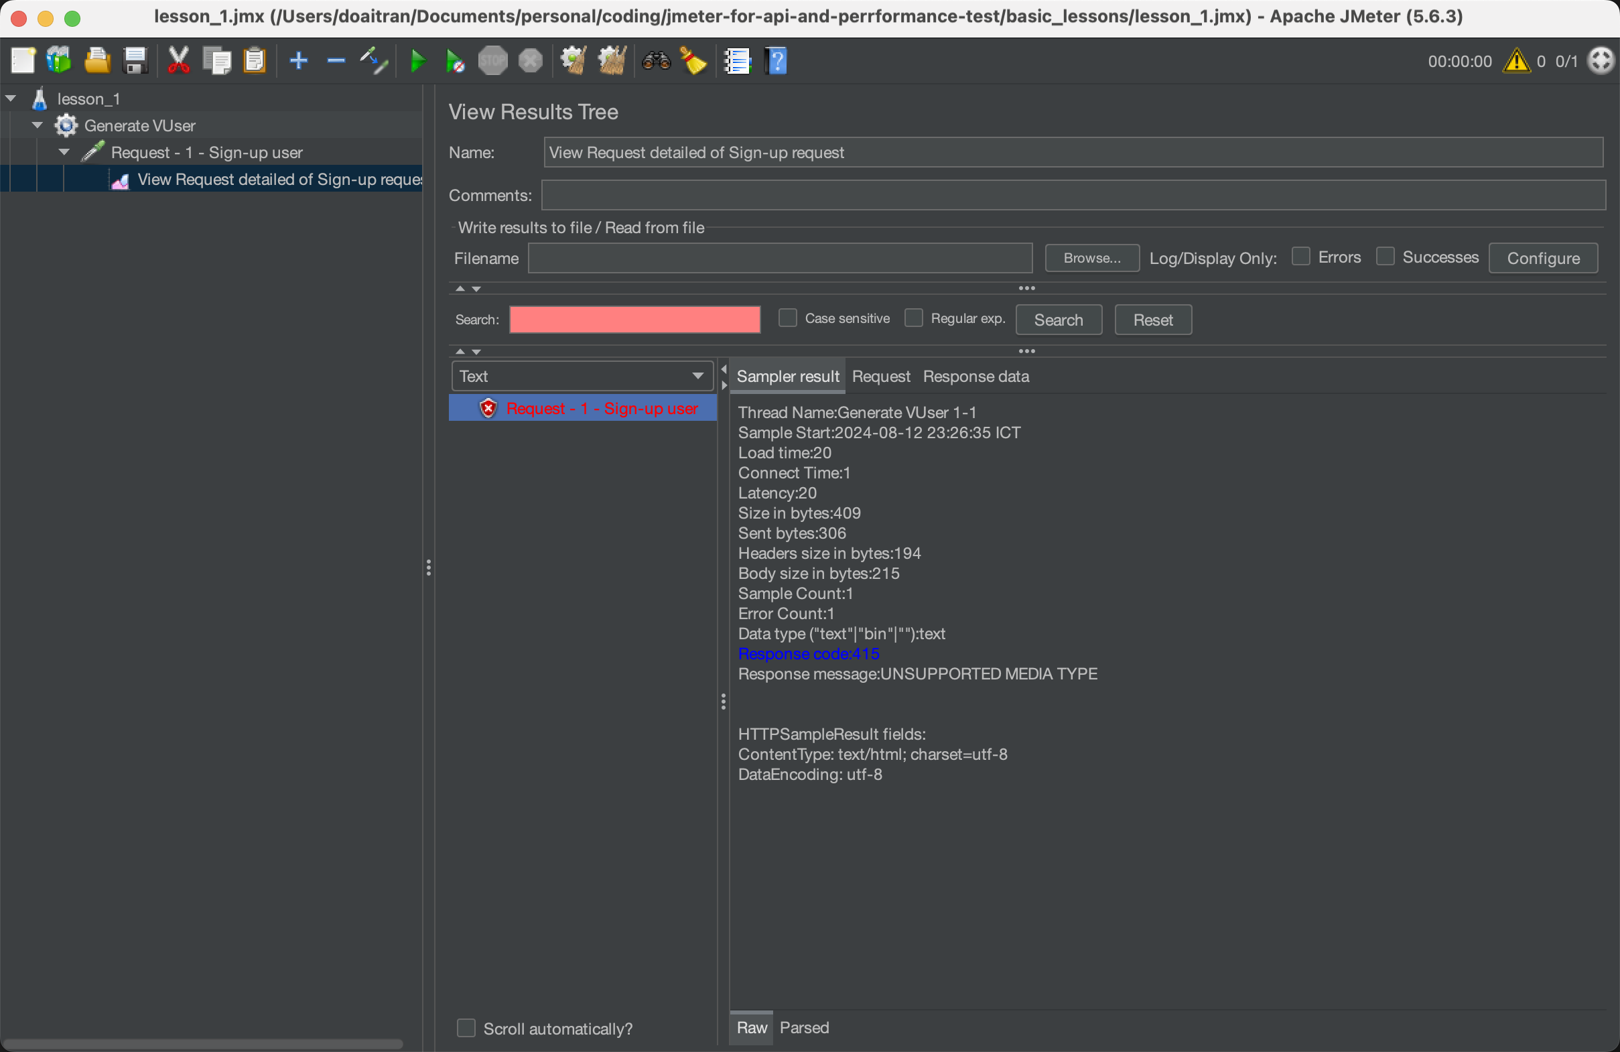Click the Toggle enable/disable icon
This screenshot has width=1620, height=1052.
[x=374, y=60]
